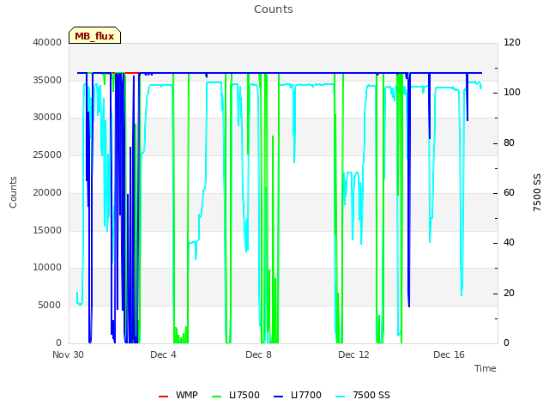549x412 pixels.
Task: Click the 80 right axis tick label
Action: click(x=509, y=143)
